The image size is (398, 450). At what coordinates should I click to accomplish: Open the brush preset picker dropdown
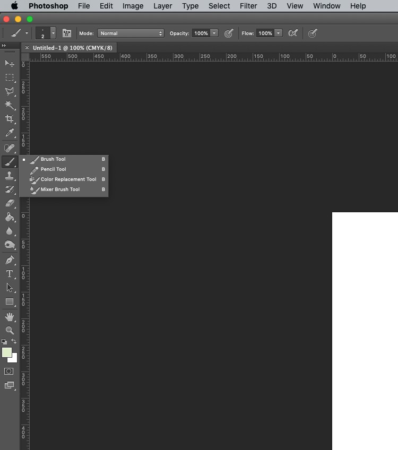(x=53, y=33)
